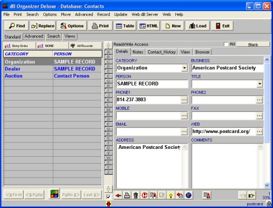This screenshot has height=208, width=273.
Task: Jump to letter M in alphabet index
Action: [x=108, y=110]
